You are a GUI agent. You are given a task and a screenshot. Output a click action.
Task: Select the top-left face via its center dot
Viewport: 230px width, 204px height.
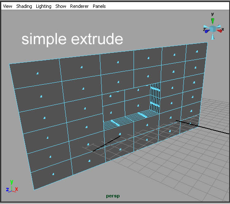pyautogui.click(x=38, y=73)
